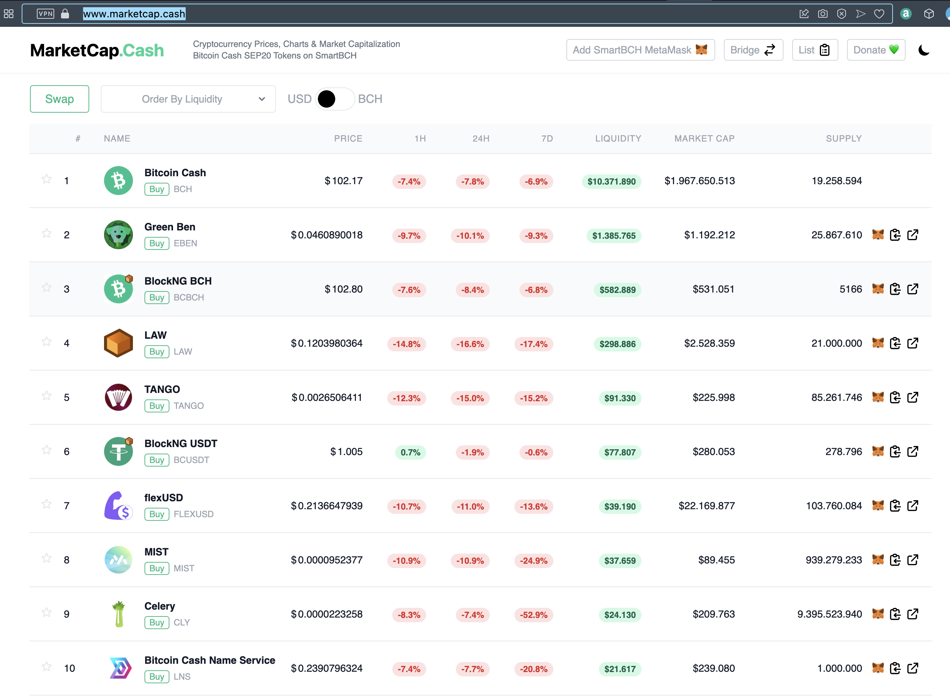Screen dimensions: 950x697
Task: Open Celery swap icon
Action: point(895,614)
